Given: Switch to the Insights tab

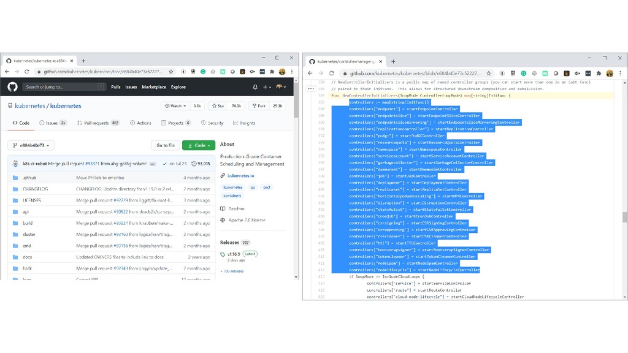Looking at the screenshot, I should pyautogui.click(x=244, y=123).
